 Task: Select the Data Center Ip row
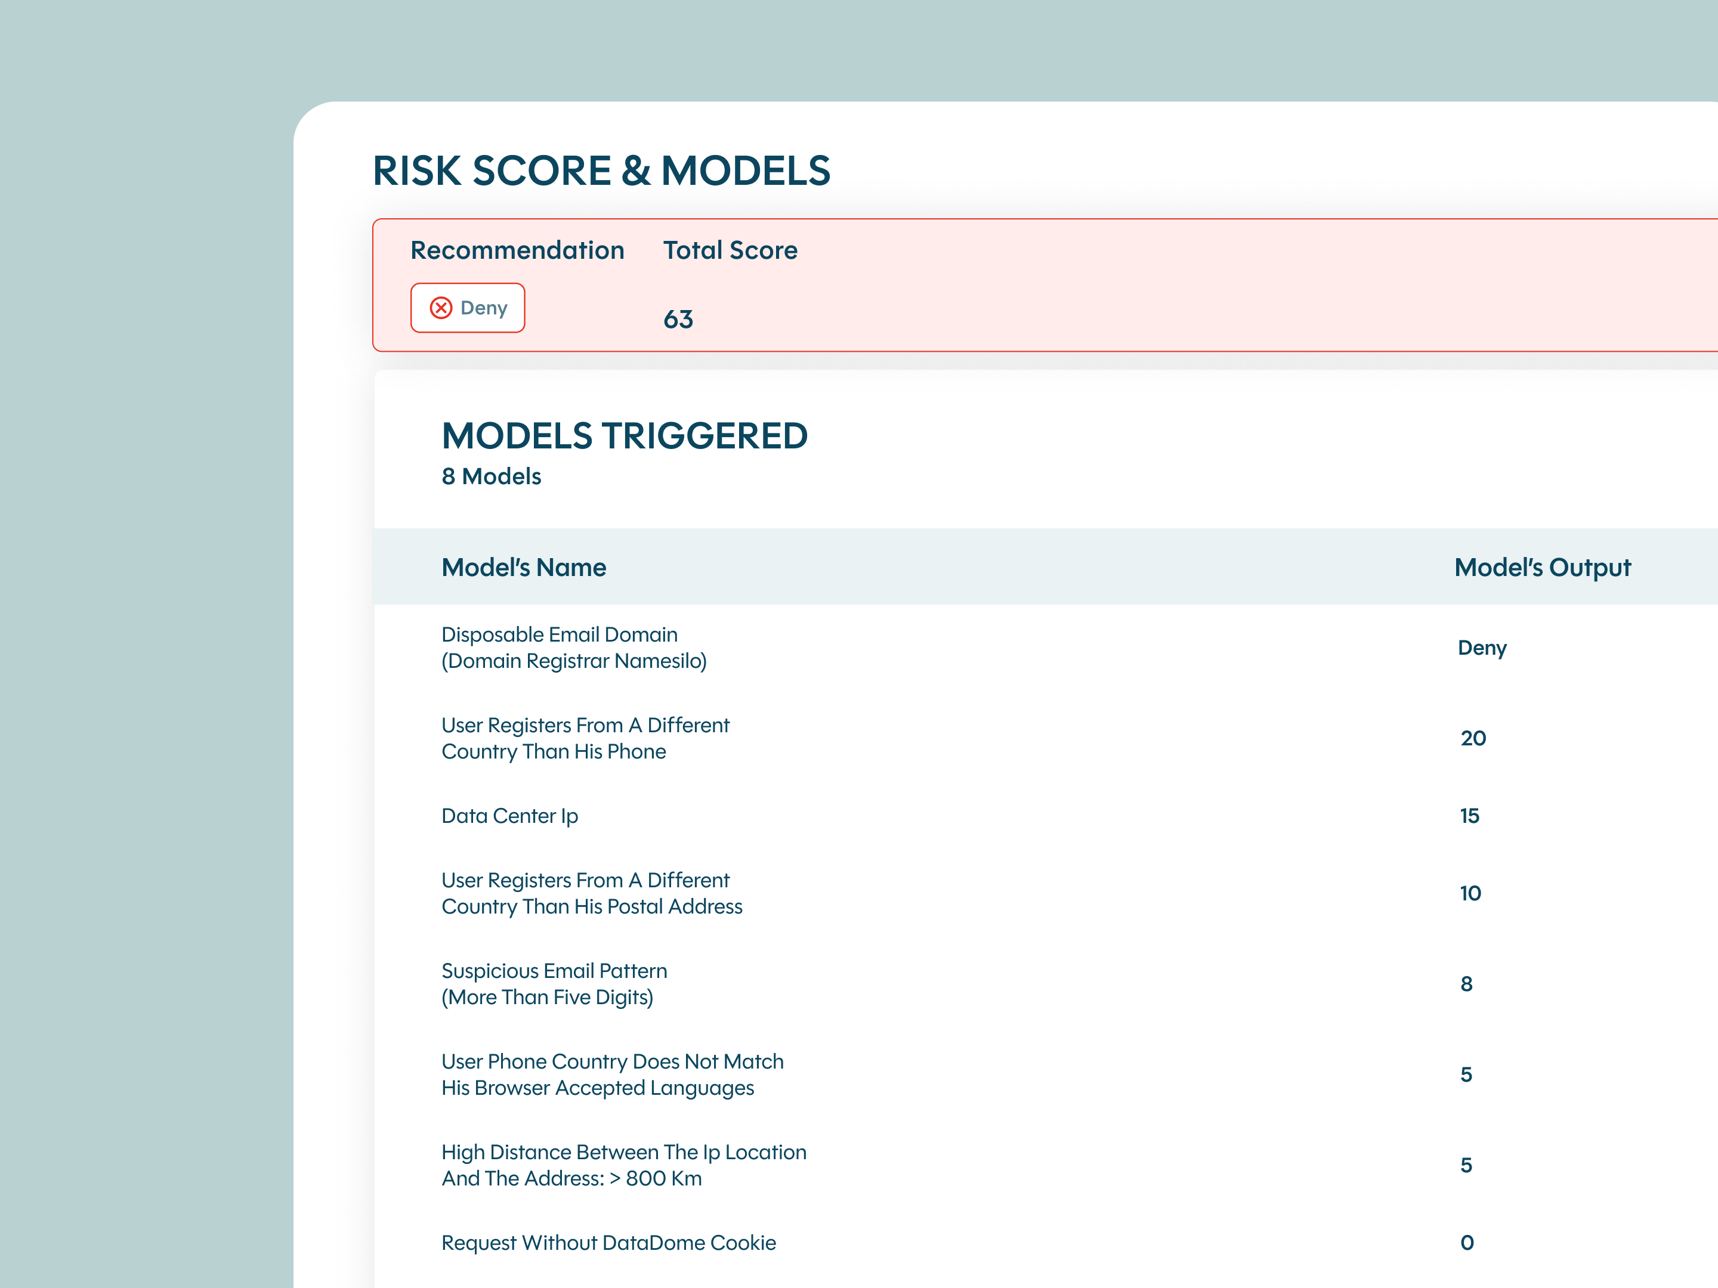1045,816
